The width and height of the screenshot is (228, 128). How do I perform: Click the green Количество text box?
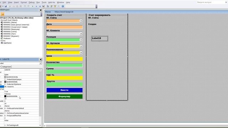64,65
